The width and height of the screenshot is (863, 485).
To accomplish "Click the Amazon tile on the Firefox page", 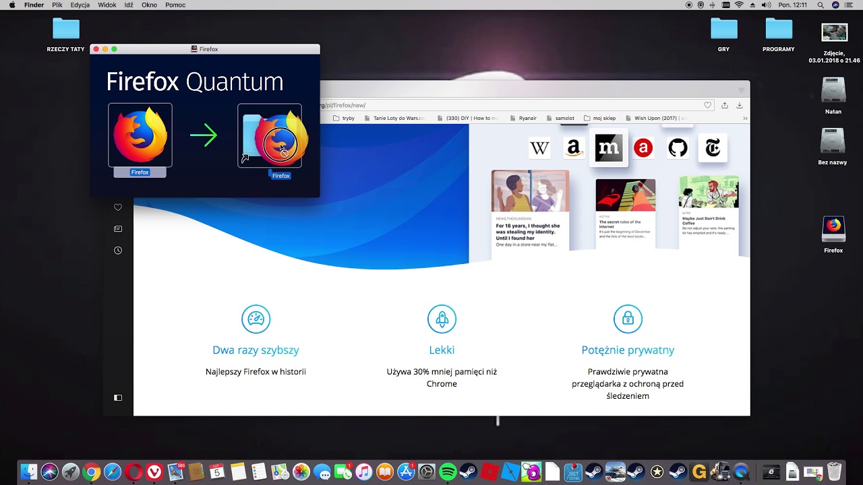I will click(574, 148).
